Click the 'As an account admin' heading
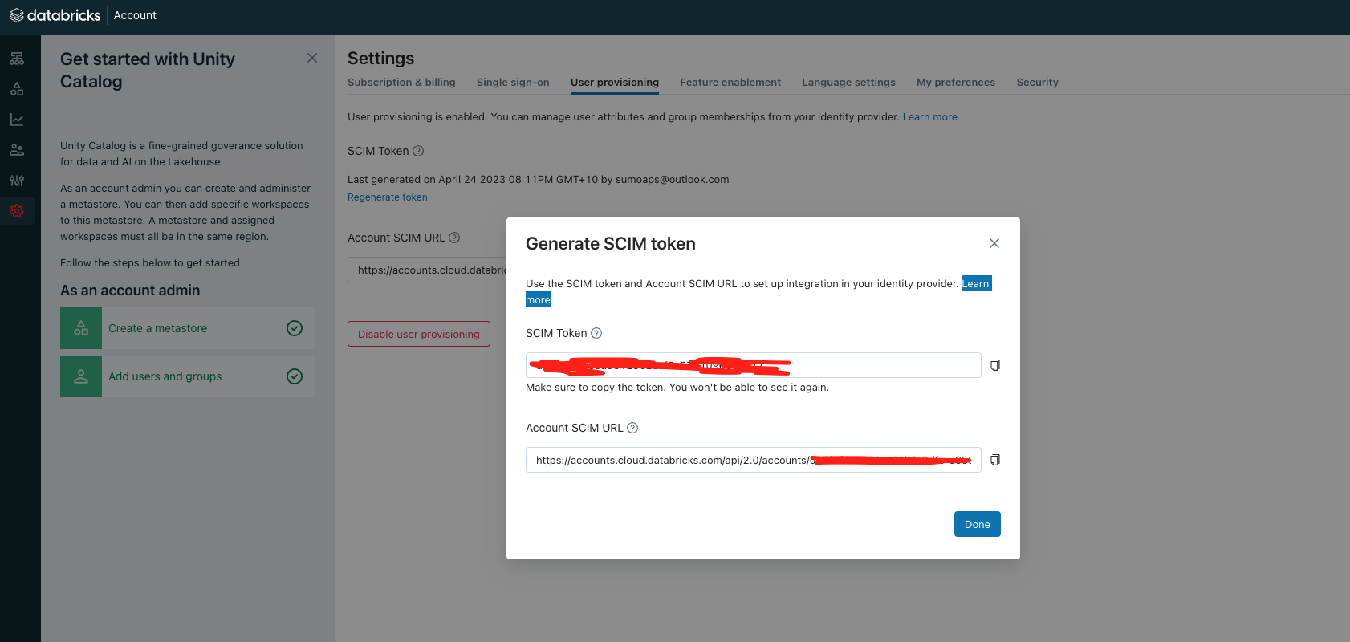Screen dimensions: 1350x642 (x=130, y=291)
